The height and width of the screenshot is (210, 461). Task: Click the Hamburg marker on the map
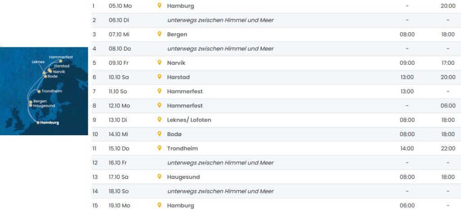(37, 123)
